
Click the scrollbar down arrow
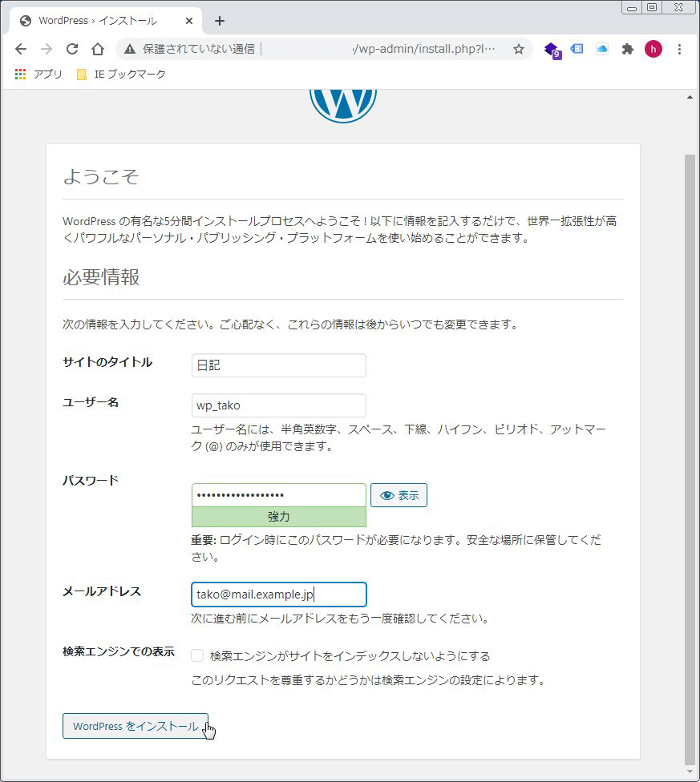tap(690, 772)
